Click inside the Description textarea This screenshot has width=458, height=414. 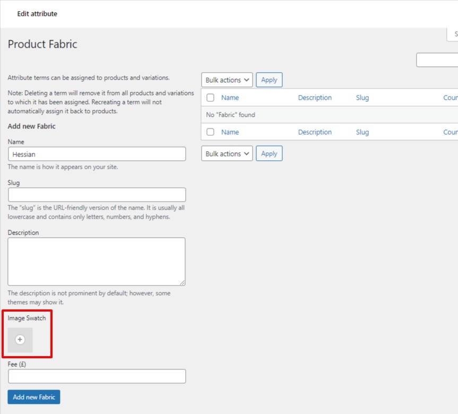click(x=97, y=260)
